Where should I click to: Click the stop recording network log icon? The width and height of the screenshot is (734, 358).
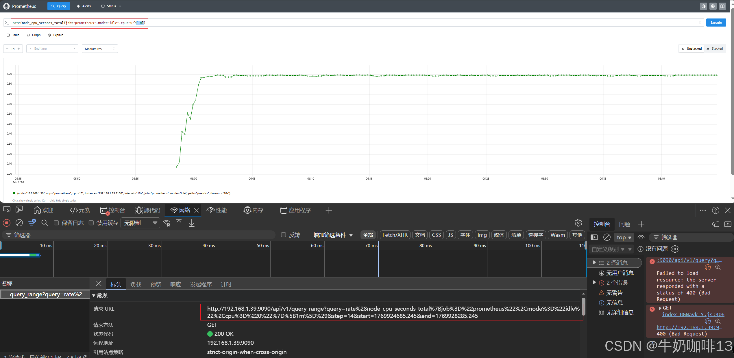tap(7, 223)
